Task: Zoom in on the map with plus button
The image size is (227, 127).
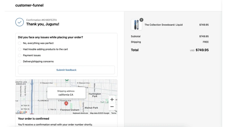Action: pos(112,100)
